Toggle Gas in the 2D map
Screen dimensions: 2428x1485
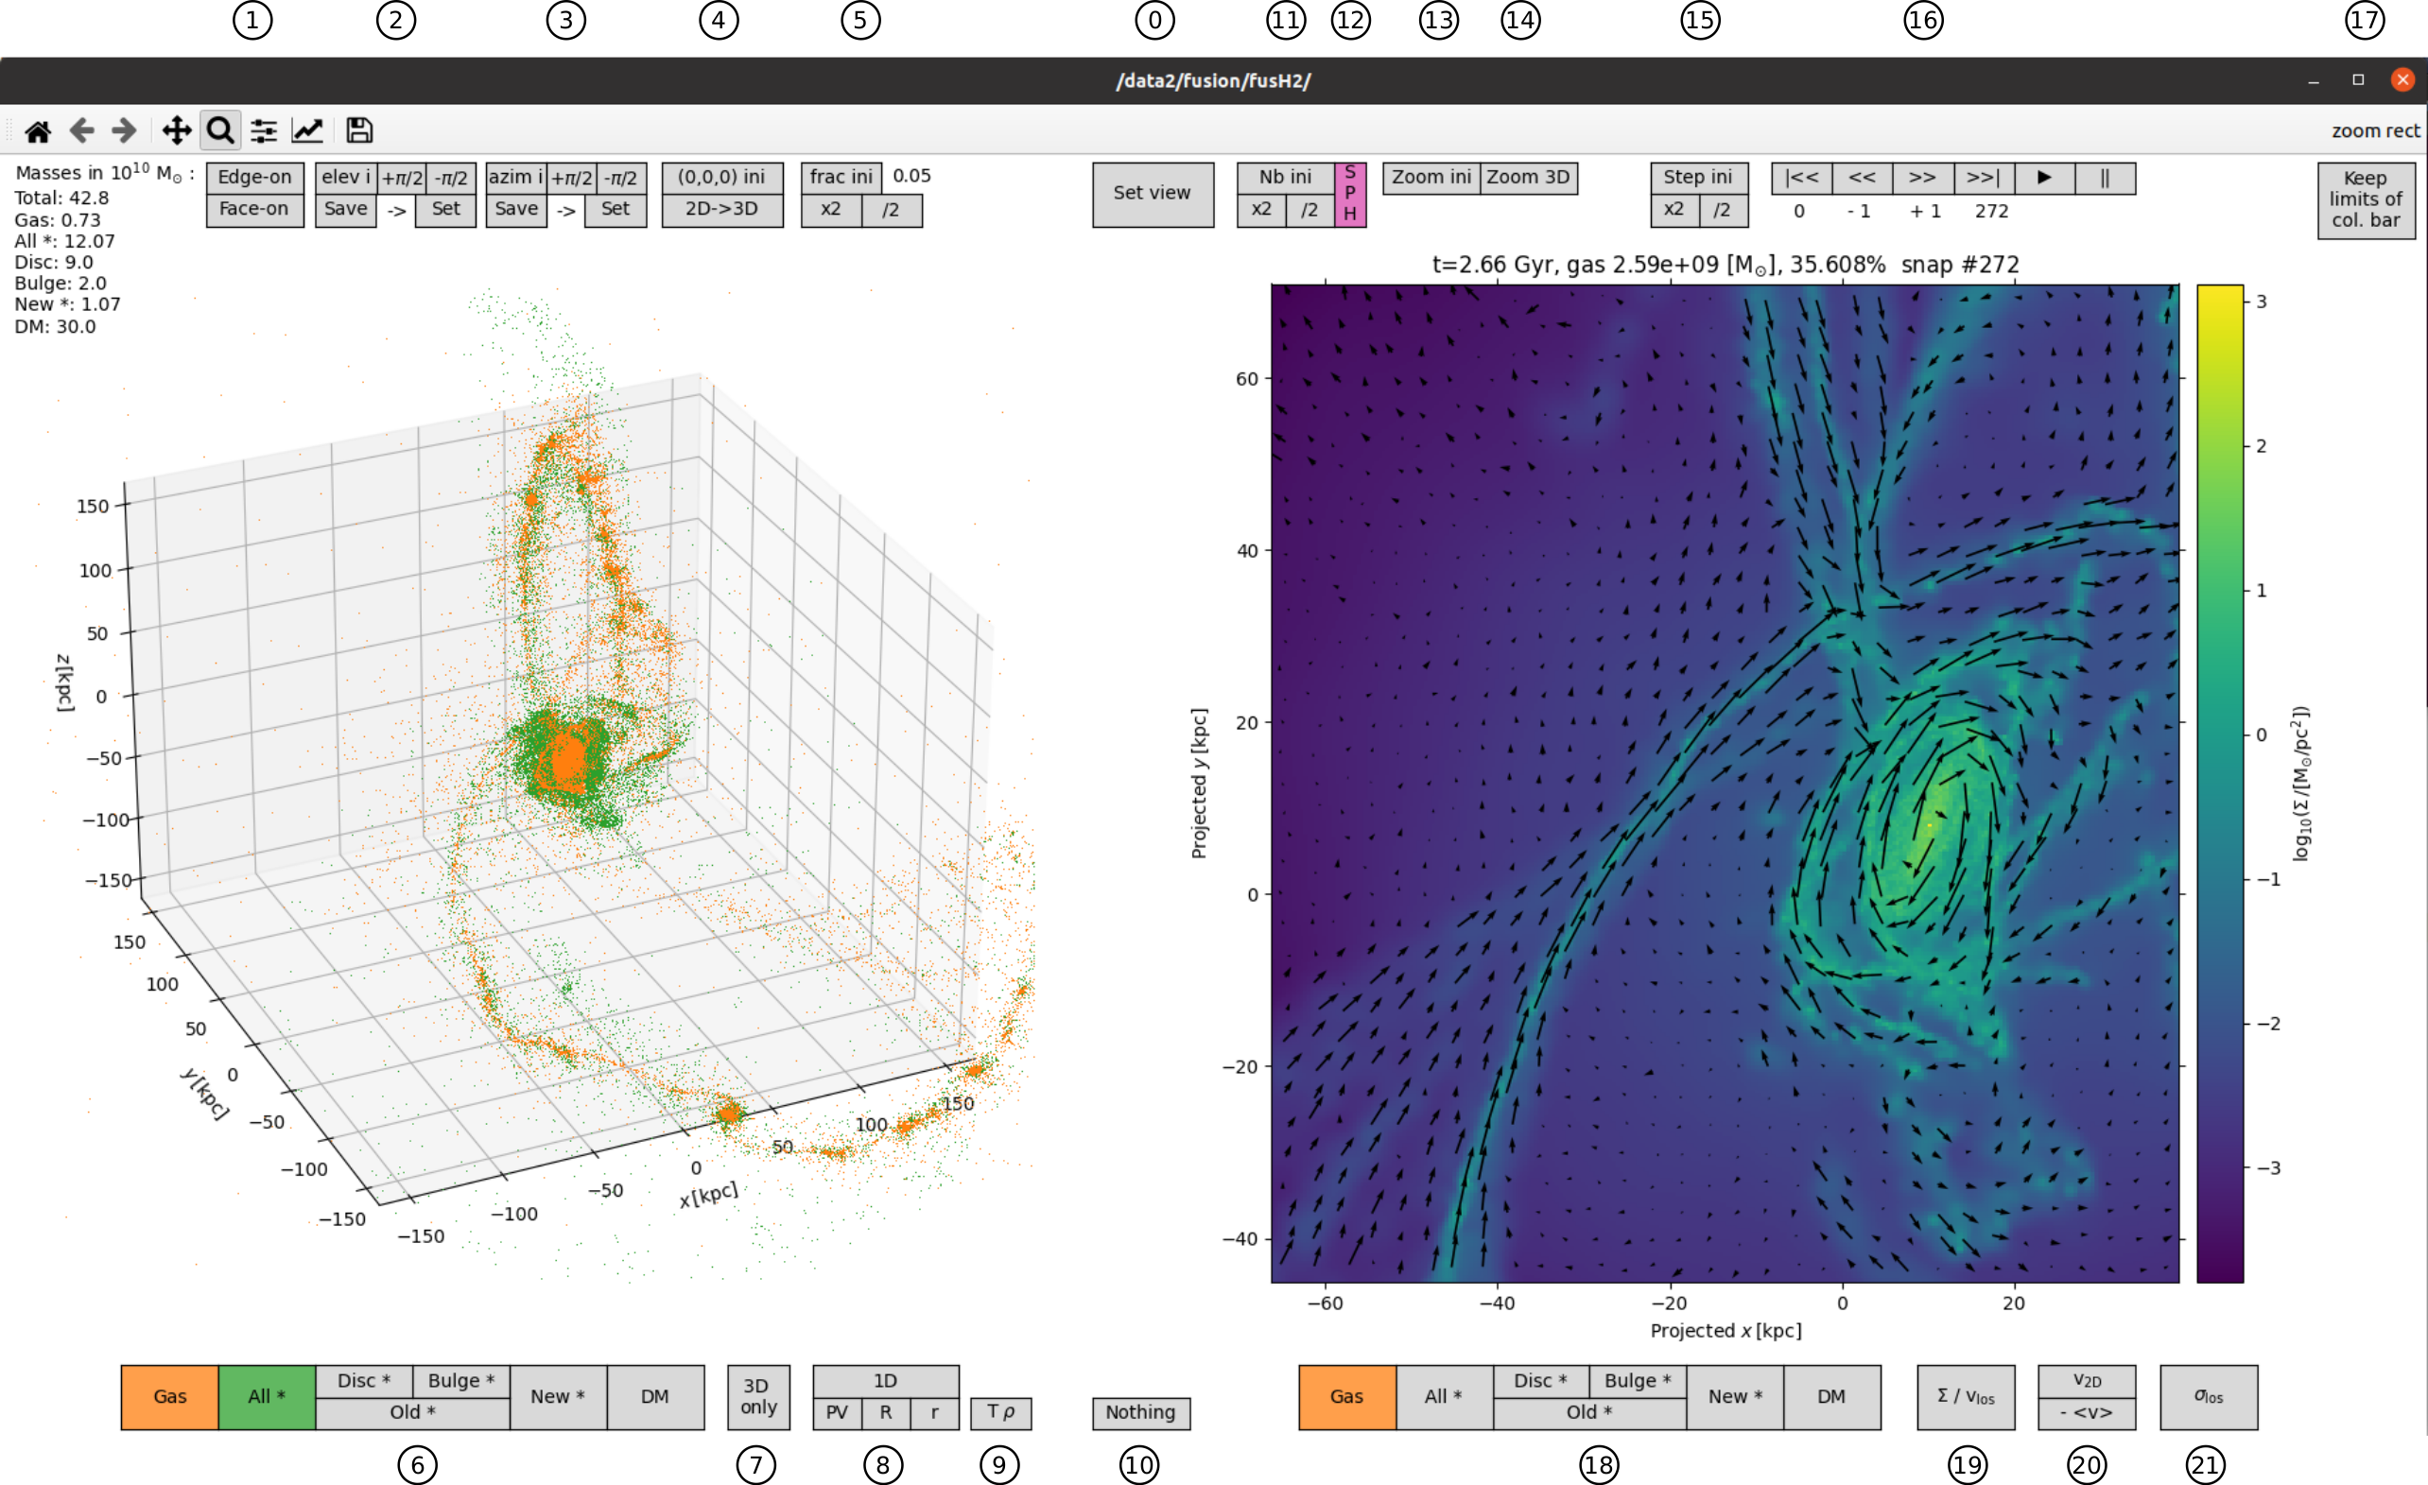[1347, 1397]
